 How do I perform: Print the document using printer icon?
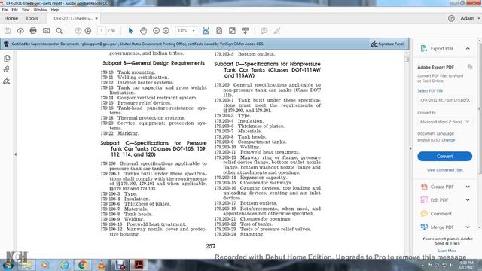33,31
